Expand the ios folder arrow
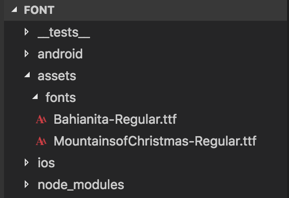Screen dimensions: 289x198 tap(27, 162)
